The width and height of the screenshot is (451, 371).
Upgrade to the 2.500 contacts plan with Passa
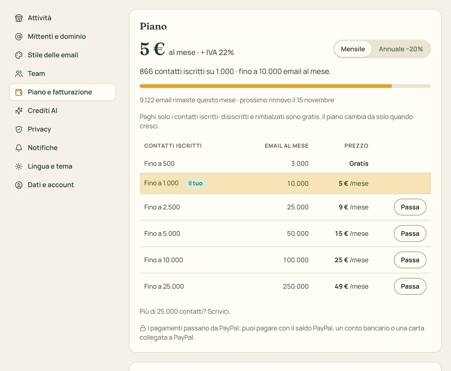410,207
